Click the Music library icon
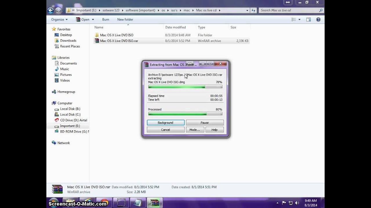The height and width of the screenshot is (208, 371). pyautogui.click(x=57, y=69)
